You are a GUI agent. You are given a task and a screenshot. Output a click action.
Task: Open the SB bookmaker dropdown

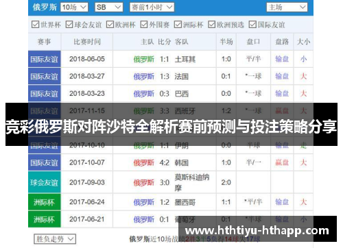point(109,8)
